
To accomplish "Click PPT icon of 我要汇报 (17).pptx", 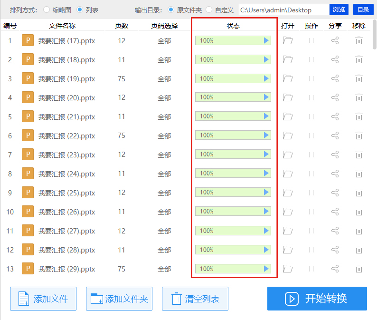I will (x=28, y=40).
